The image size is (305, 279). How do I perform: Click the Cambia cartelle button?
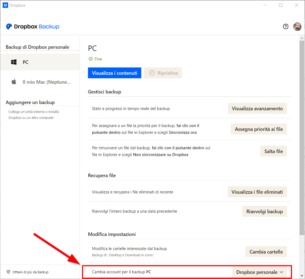(266, 252)
